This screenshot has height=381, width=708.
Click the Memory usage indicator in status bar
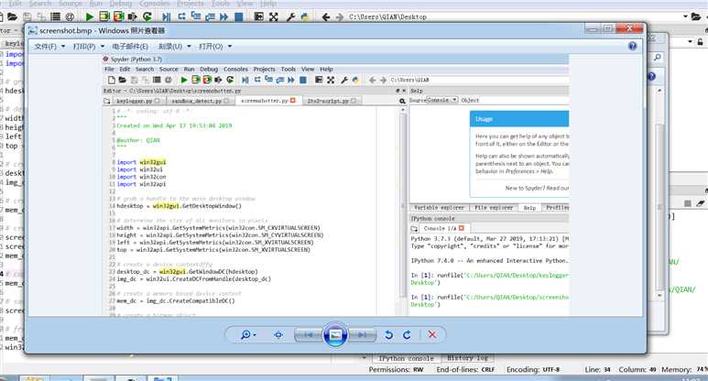coord(684,370)
